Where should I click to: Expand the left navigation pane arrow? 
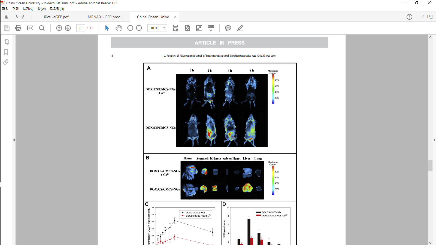14,140
